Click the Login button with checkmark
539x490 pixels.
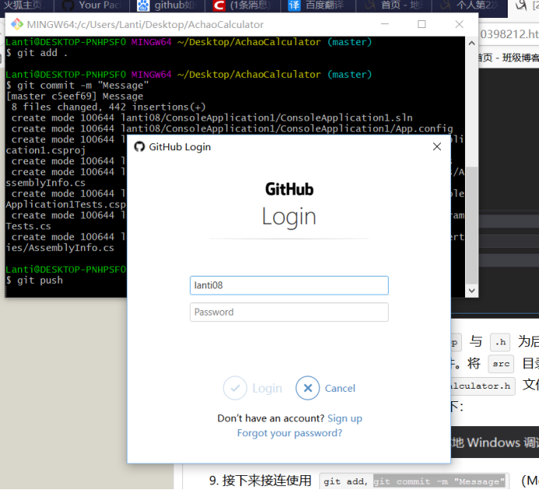click(x=252, y=388)
